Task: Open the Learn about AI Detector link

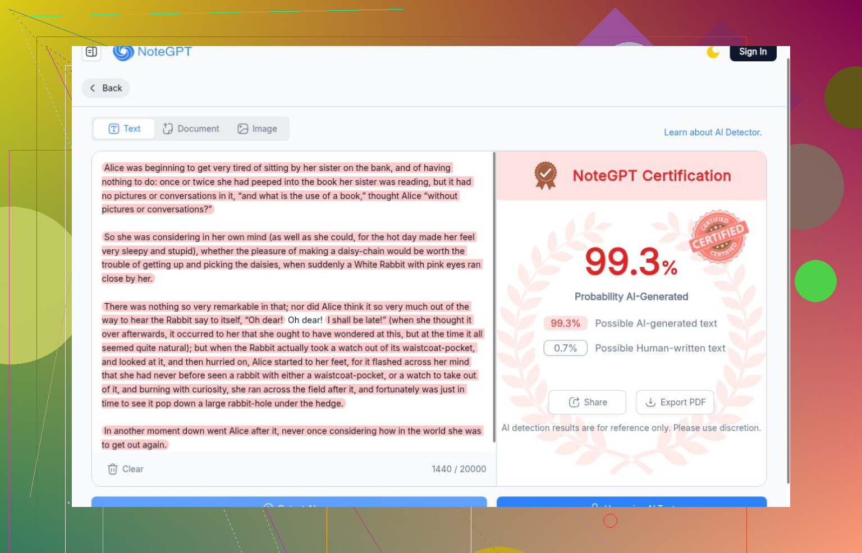Action: tap(713, 132)
